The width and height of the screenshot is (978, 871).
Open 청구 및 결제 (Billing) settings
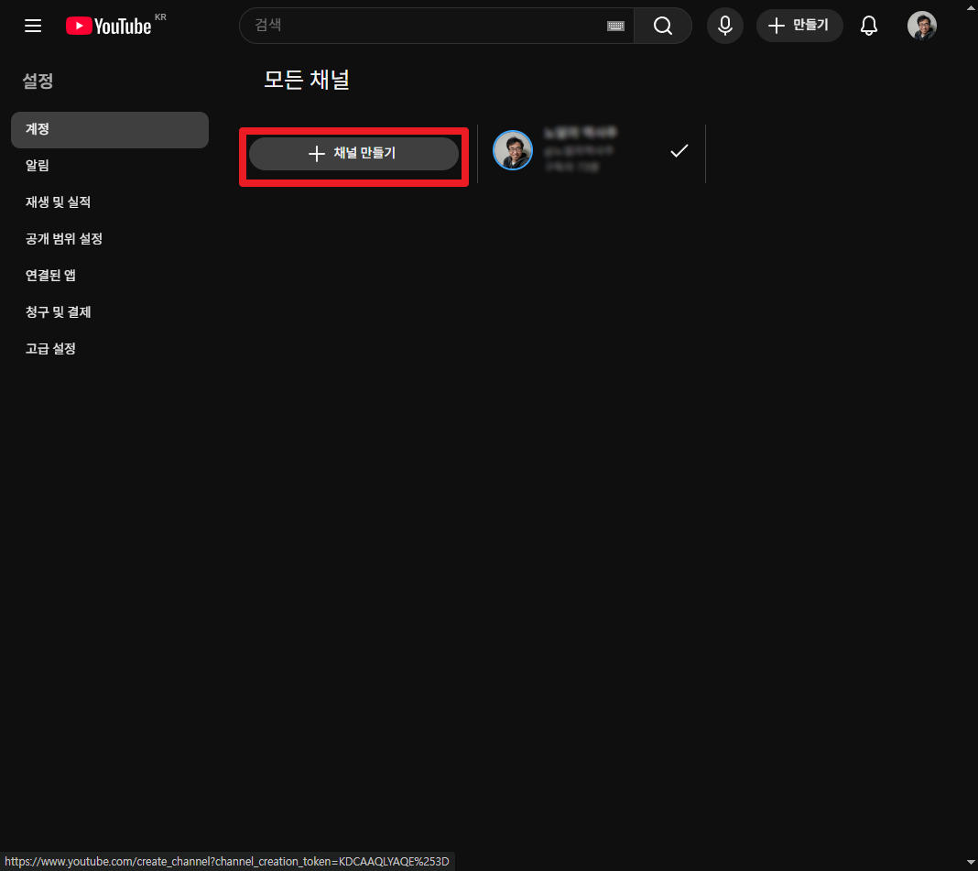58,311
